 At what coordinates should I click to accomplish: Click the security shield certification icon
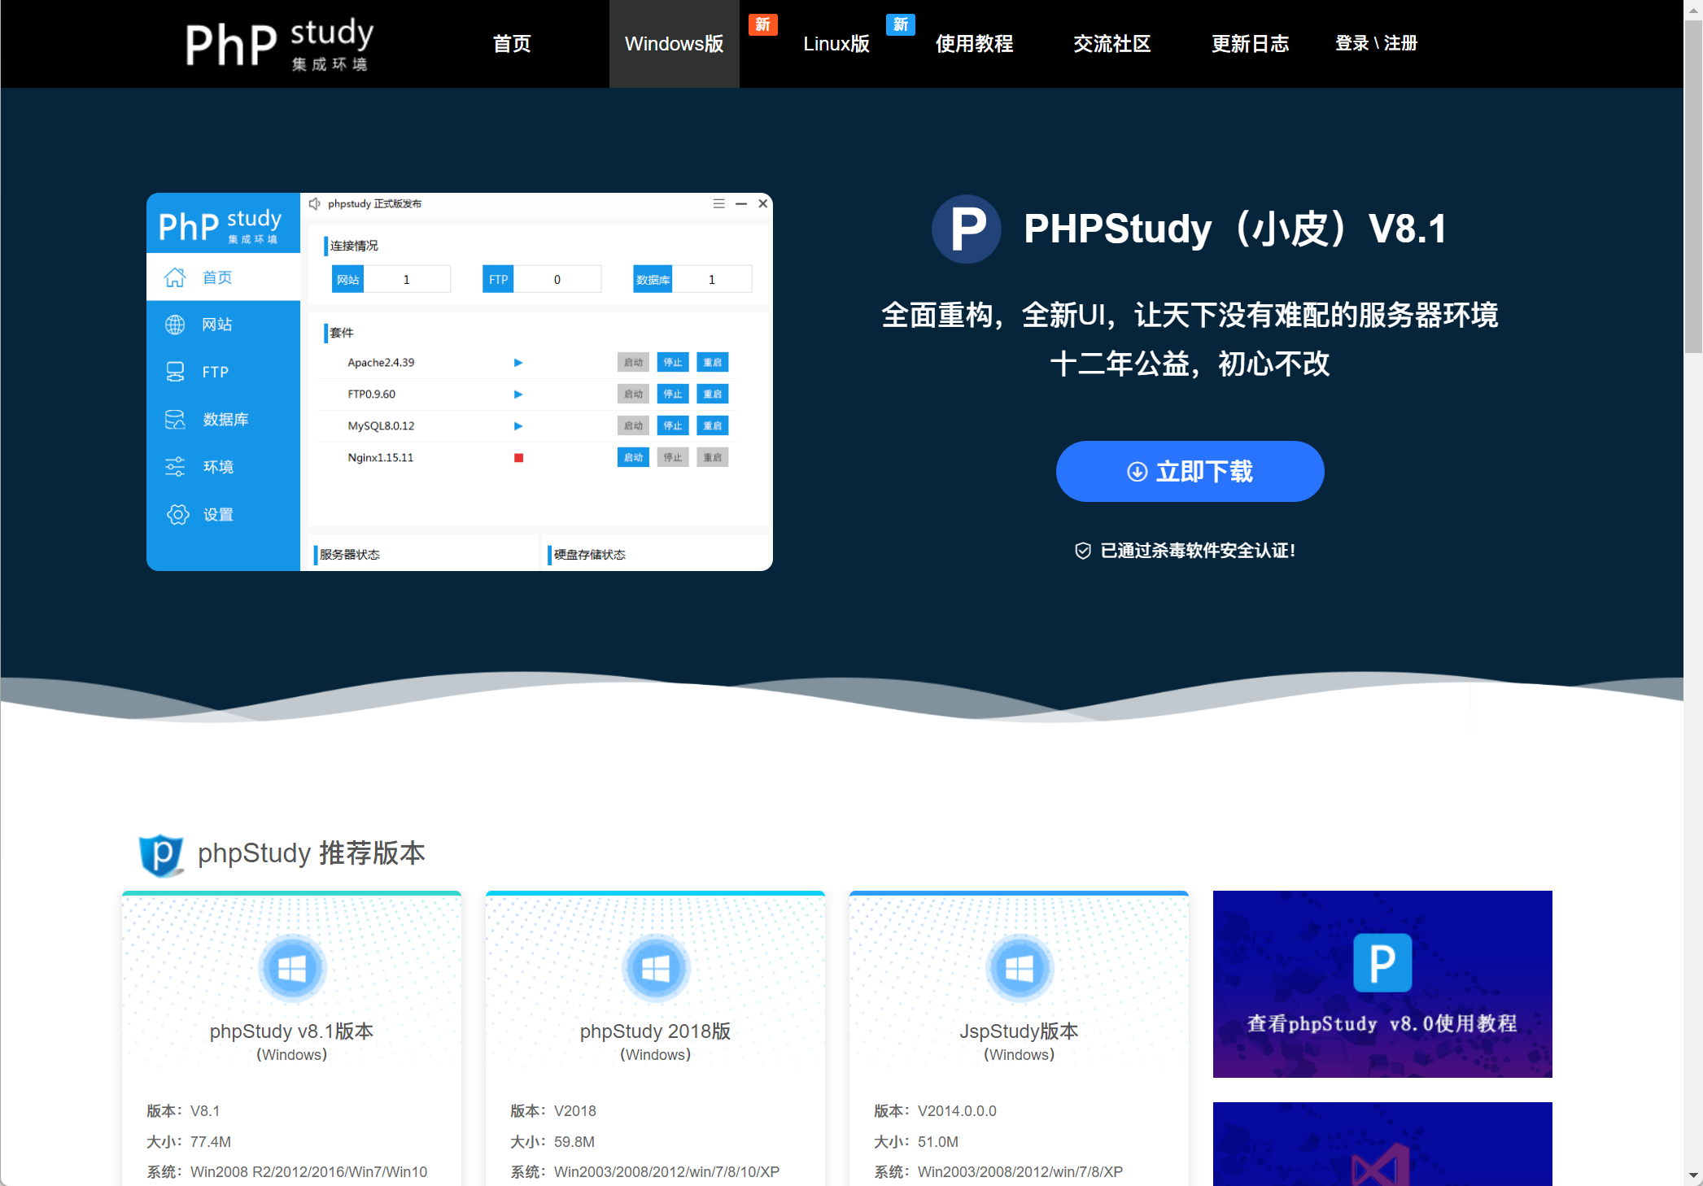pyautogui.click(x=1082, y=551)
